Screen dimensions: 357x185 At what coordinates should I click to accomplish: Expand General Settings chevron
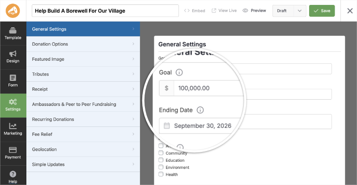133,29
